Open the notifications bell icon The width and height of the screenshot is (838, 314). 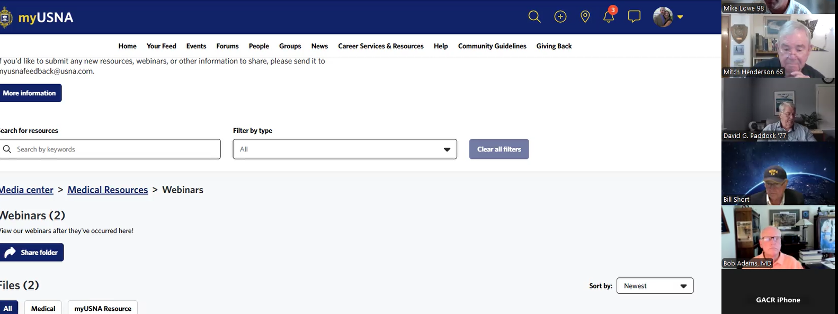point(609,17)
